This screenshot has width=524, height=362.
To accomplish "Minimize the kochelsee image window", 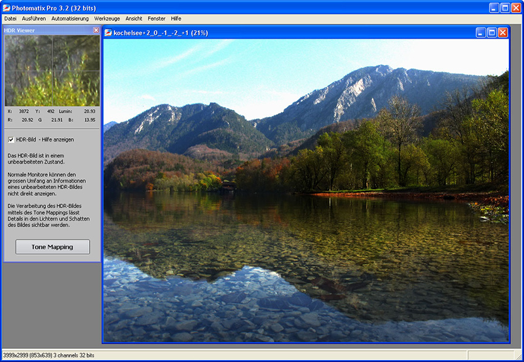I will point(481,32).
